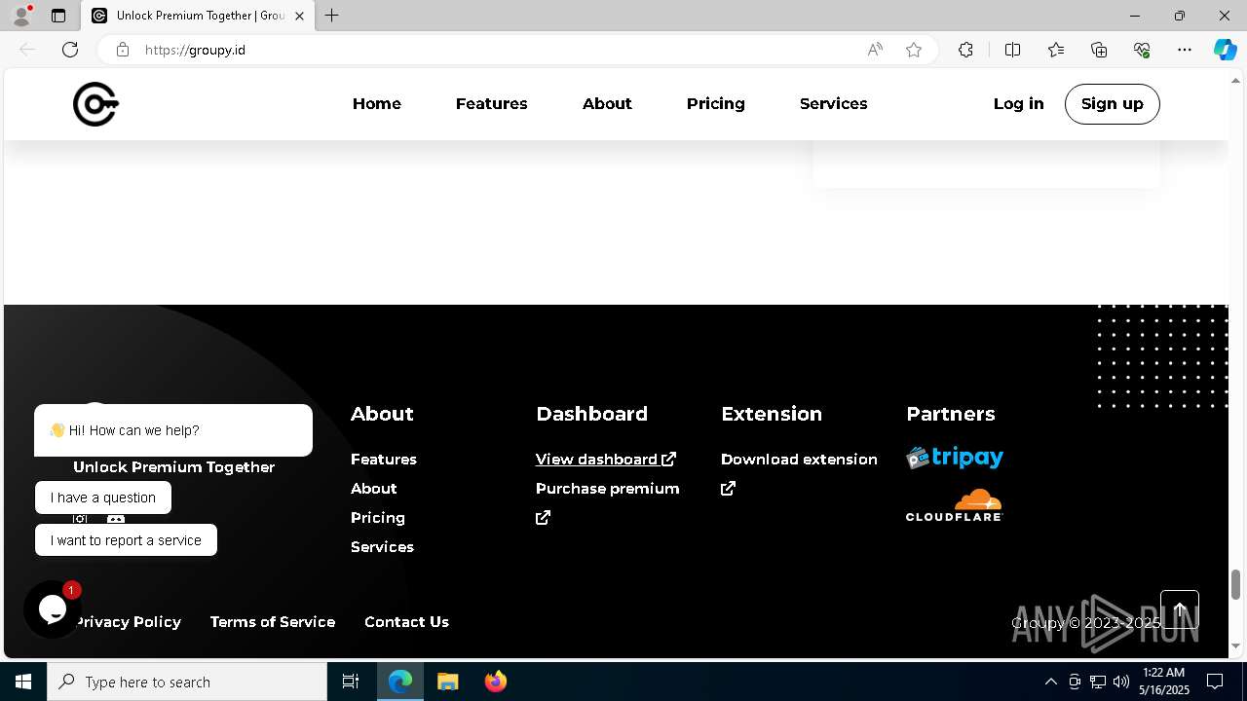
Task: Select Pricing in top navigation bar
Action: (715, 103)
